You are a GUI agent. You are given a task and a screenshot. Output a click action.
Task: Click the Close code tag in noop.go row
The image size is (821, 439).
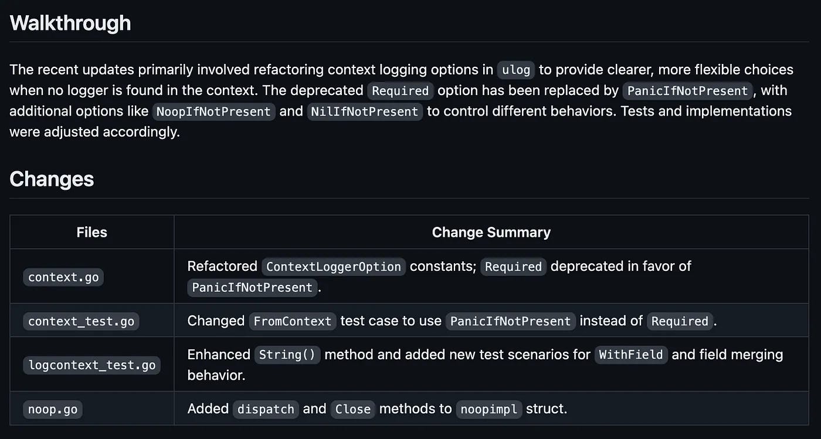pyautogui.click(x=353, y=409)
